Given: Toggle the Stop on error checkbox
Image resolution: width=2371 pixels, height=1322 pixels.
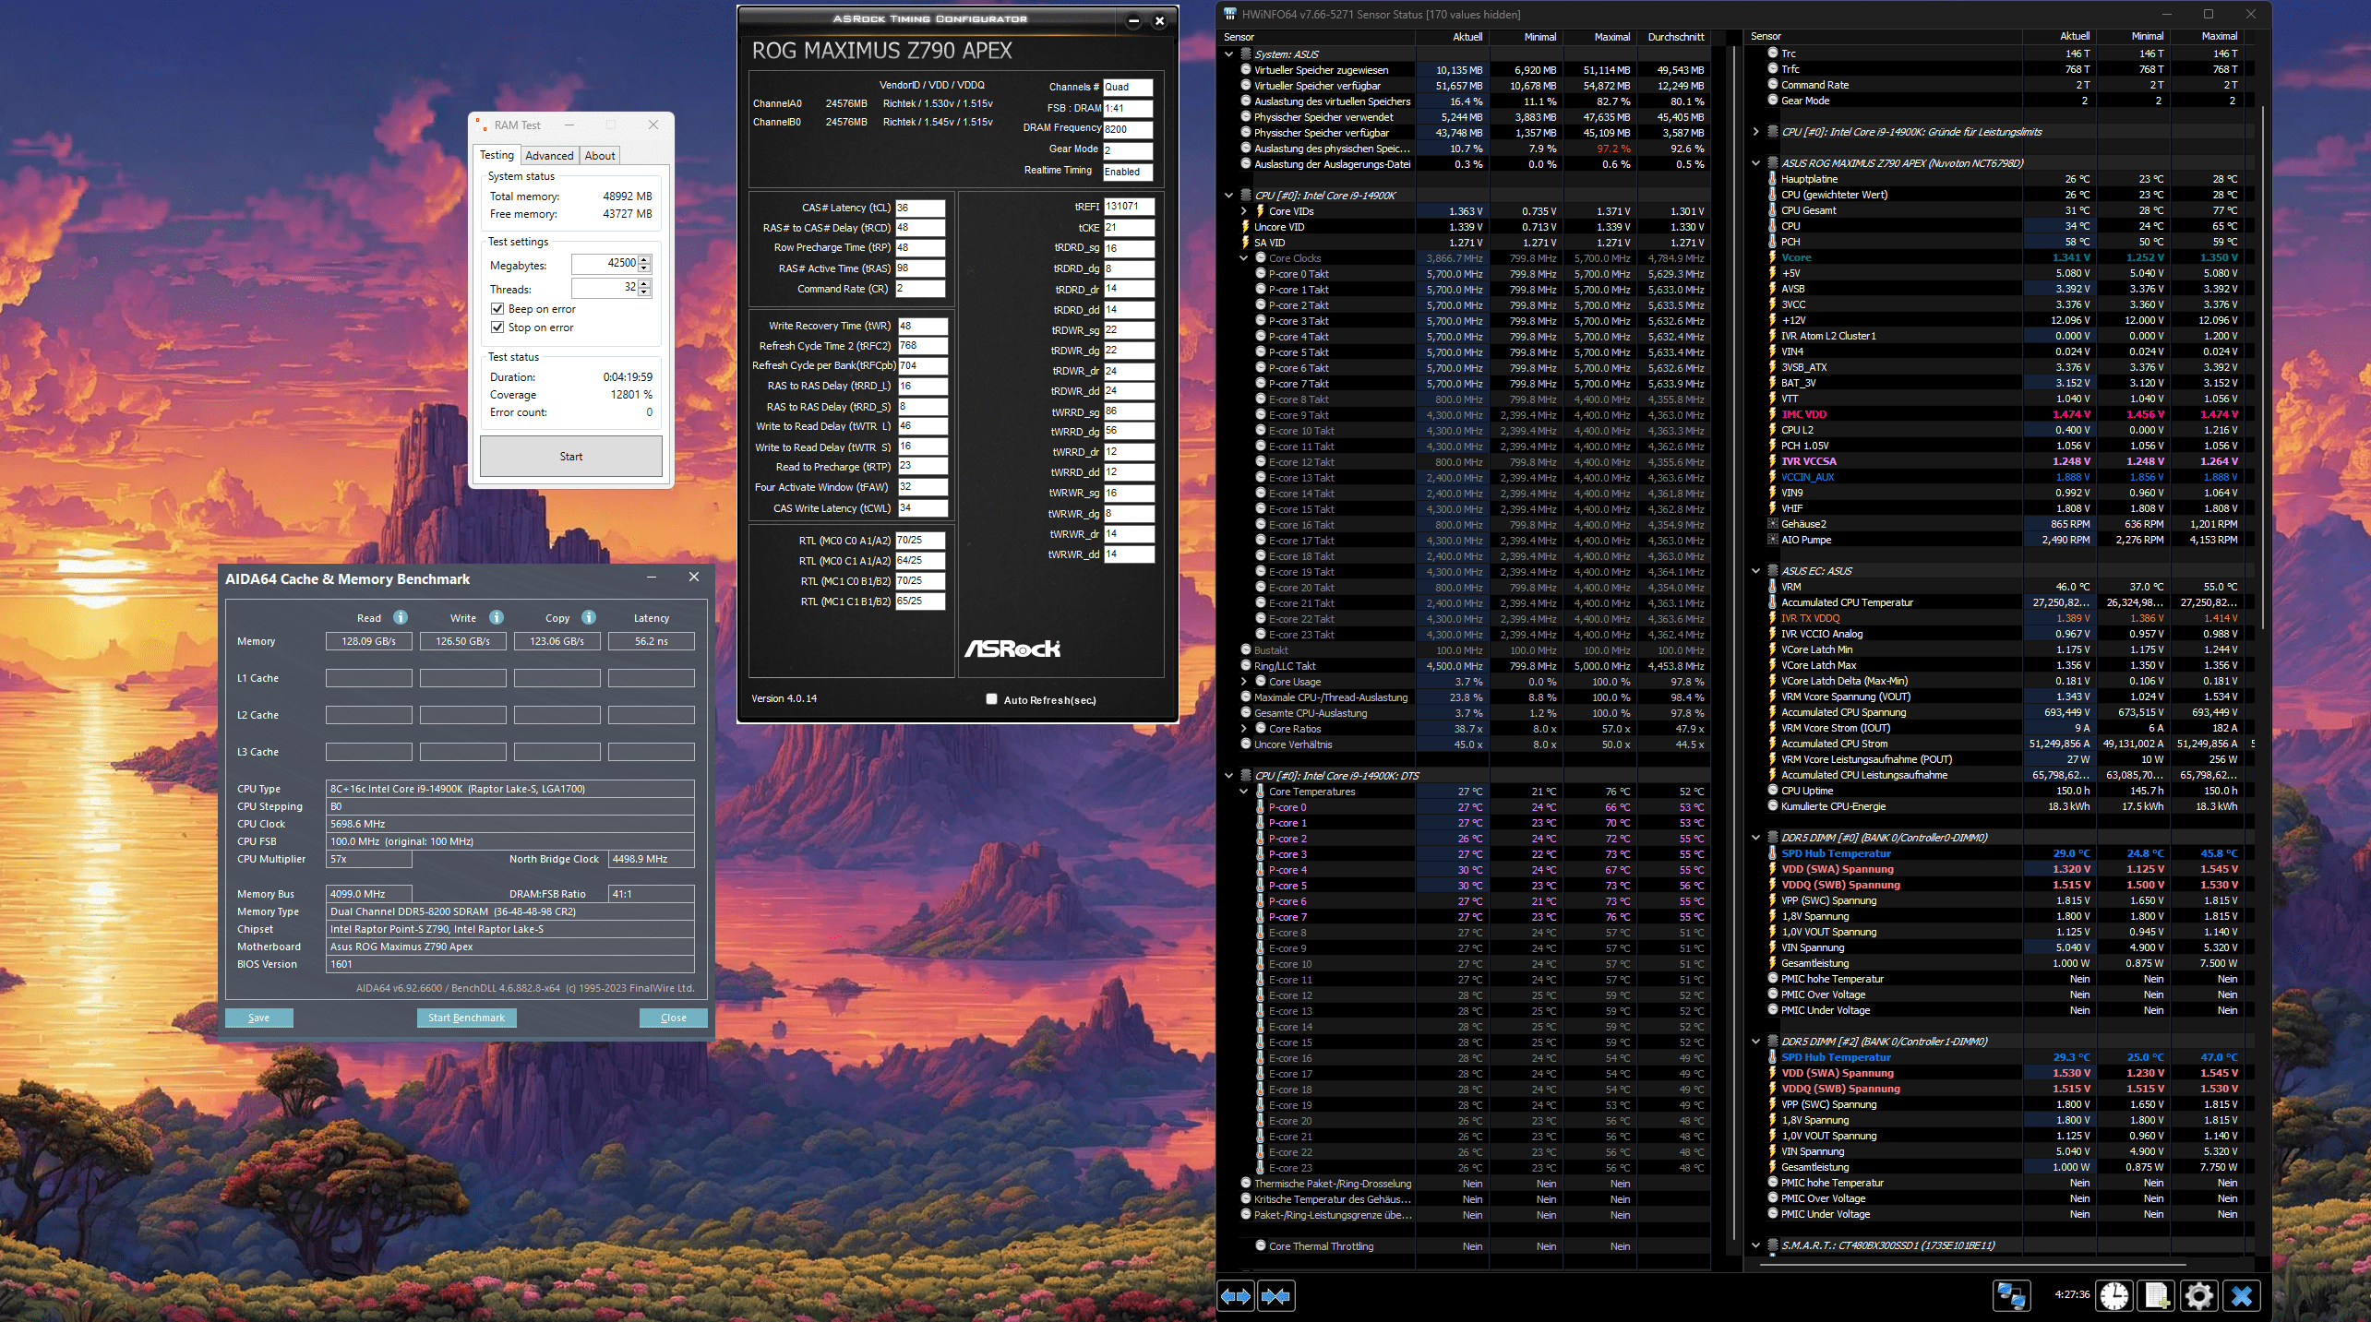Looking at the screenshot, I should click(497, 328).
